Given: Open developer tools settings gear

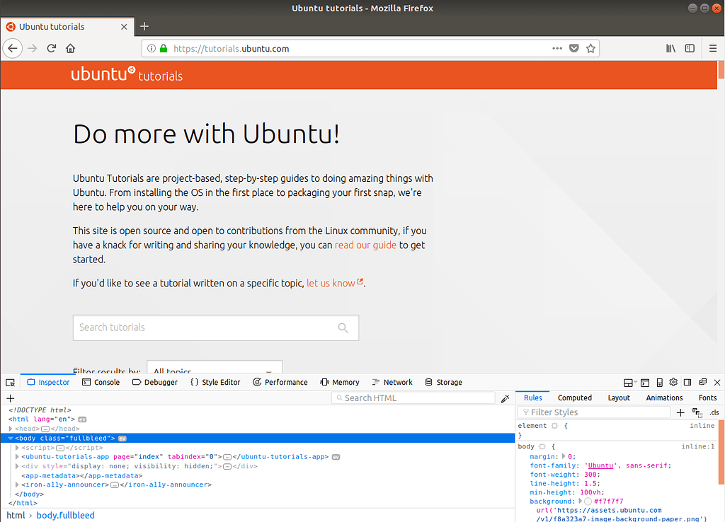Looking at the screenshot, I should tap(673, 383).
